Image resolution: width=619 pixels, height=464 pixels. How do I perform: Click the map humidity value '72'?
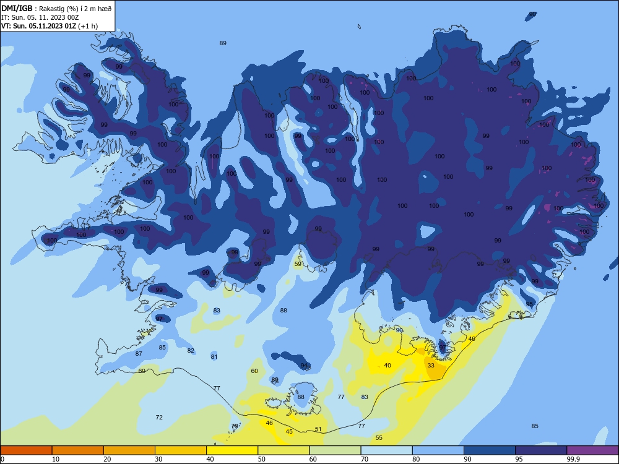pyautogui.click(x=159, y=417)
